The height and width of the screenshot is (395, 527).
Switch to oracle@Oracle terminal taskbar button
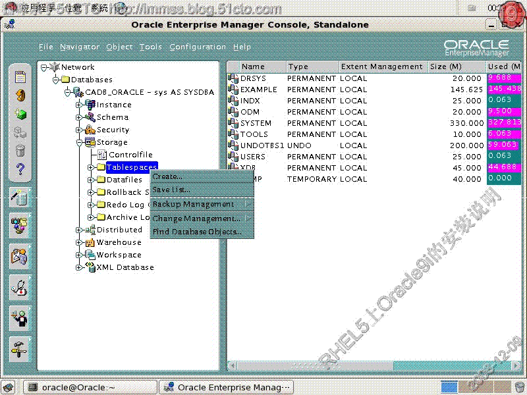click(90, 387)
